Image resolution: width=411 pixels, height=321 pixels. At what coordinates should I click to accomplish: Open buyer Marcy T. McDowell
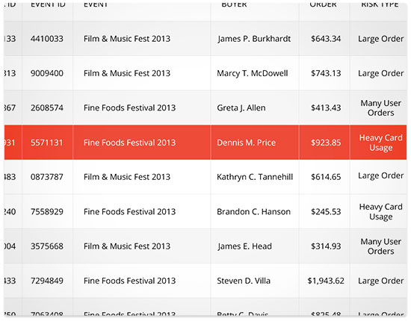click(x=253, y=73)
